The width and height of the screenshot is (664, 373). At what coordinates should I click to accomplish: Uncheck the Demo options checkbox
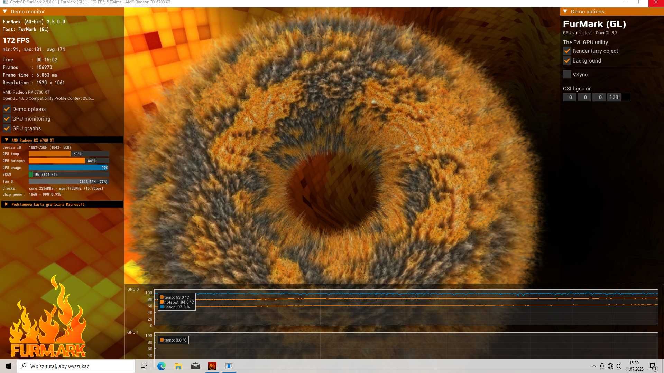click(x=7, y=109)
